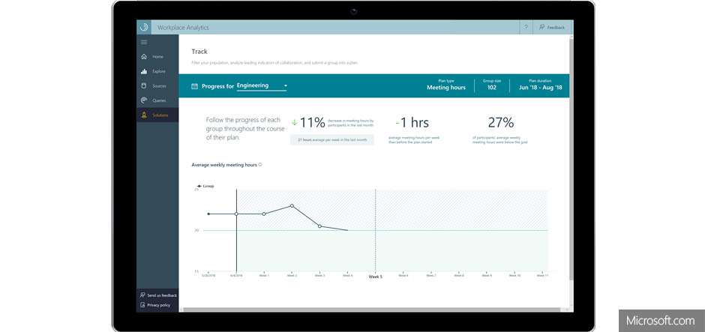The width and height of the screenshot is (705, 332).
Task: Click the calendar icon beside Progress for
Action: pos(195,86)
